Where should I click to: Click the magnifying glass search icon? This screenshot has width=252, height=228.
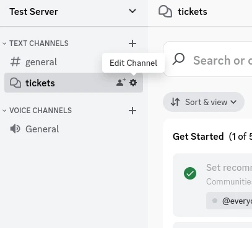click(x=178, y=59)
